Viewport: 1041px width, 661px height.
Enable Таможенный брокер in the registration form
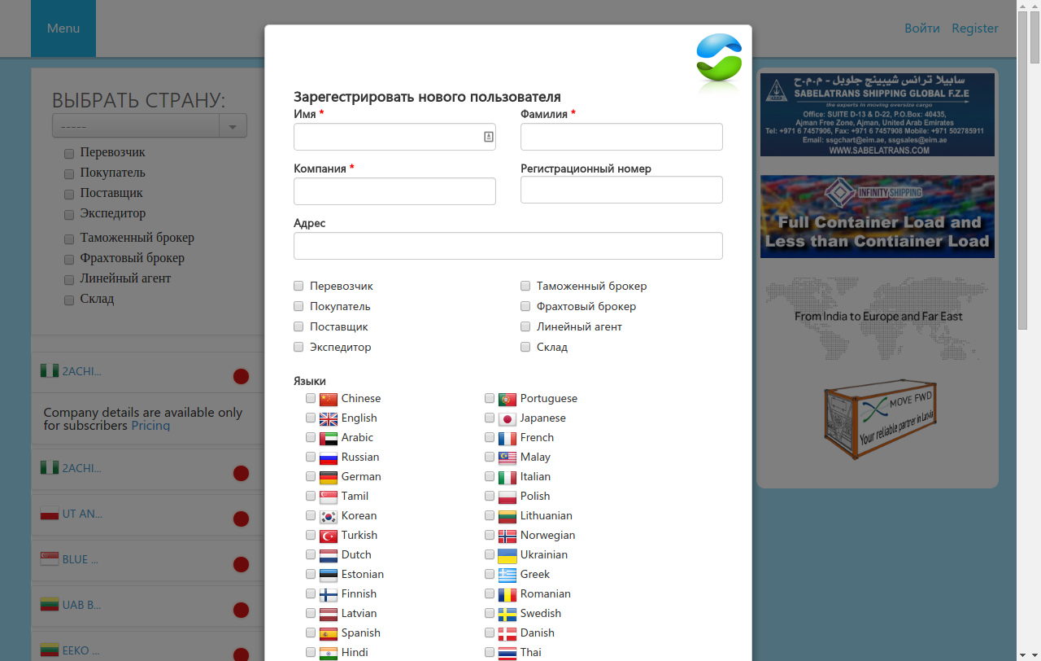(x=525, y=286)
